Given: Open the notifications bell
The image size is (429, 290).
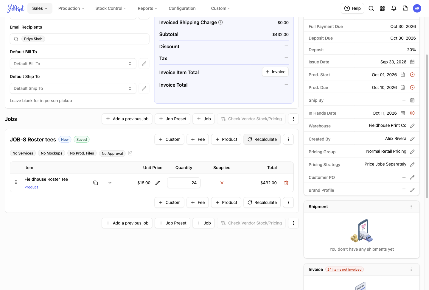Looking at the screenshot, I should point(394,8).
